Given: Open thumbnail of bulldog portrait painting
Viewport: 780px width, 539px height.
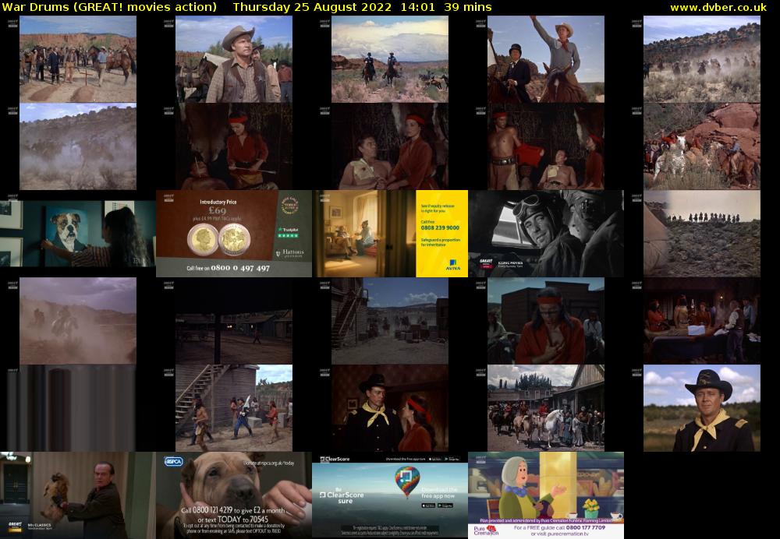Looking at the screenshot, I should click(x=77, y=234).
